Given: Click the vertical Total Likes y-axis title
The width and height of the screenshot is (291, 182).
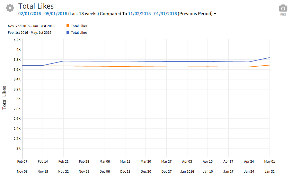Looking at the screenshot, I should coord(5,98).
